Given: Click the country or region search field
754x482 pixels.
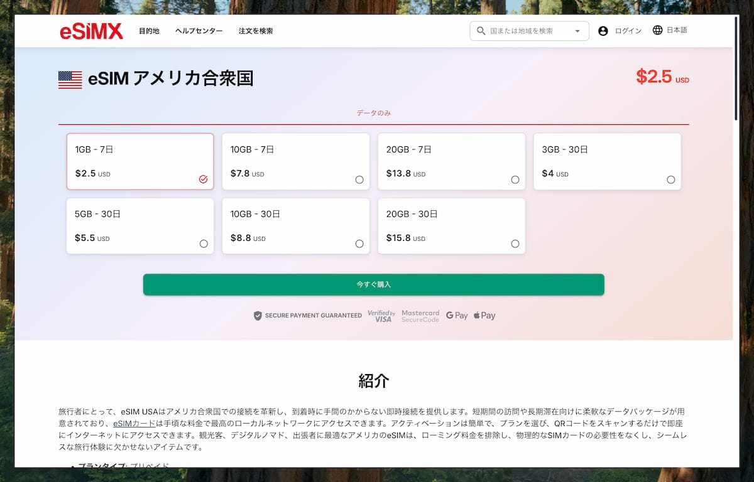Looking at the screenshot, I should point(529,31).
